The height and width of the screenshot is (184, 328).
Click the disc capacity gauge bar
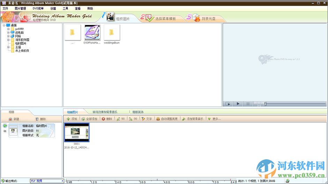point(151,181)
